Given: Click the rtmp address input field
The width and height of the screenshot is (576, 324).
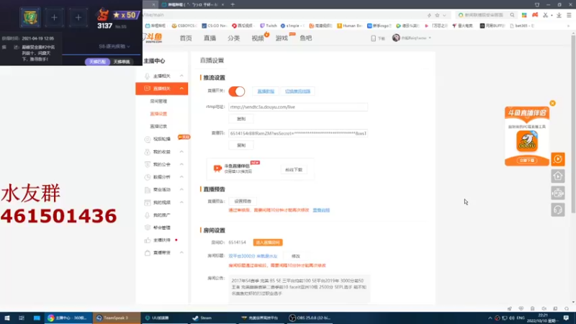Looking at the screenshot, I should [x=298, y=107].
